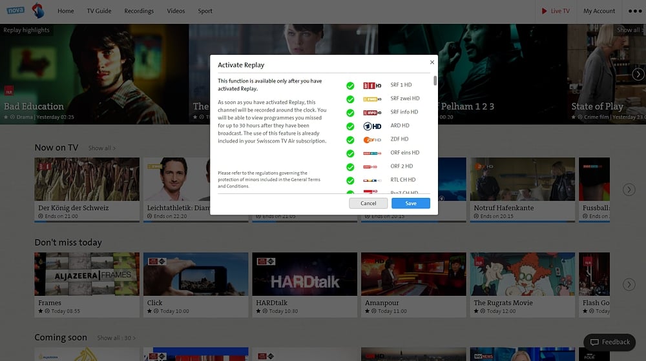Toggle the RTL CH HD green checkmark

350,180
